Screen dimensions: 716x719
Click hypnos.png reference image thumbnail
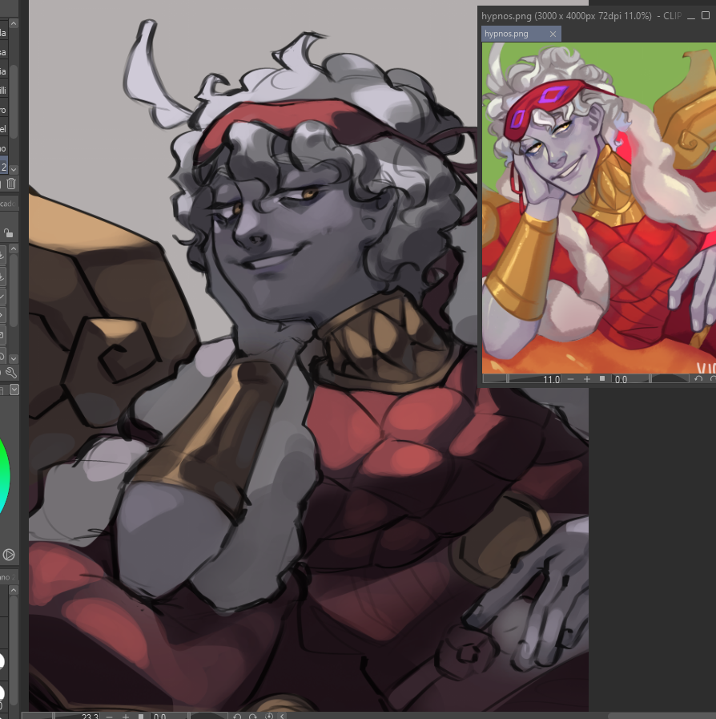[x=599, y=208]
